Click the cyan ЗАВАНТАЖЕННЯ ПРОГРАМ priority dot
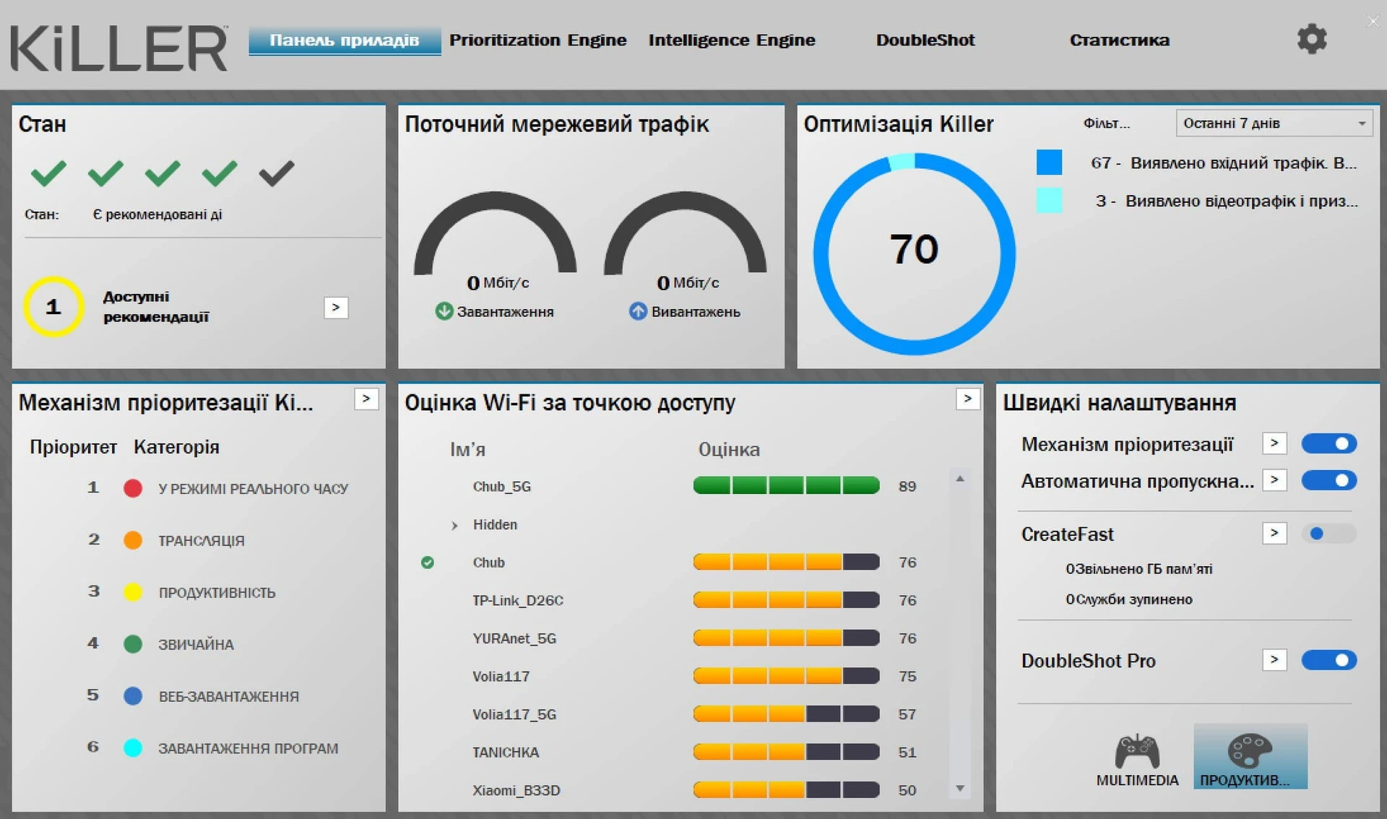Screen dimensions: 1387x819 (x=133, y=748)
